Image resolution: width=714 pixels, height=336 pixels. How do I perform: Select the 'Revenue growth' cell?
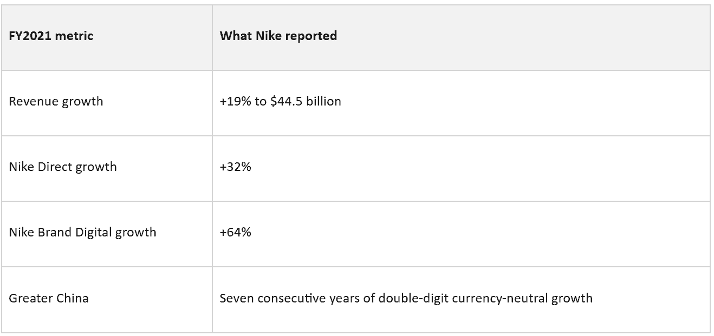click(107, 103)
